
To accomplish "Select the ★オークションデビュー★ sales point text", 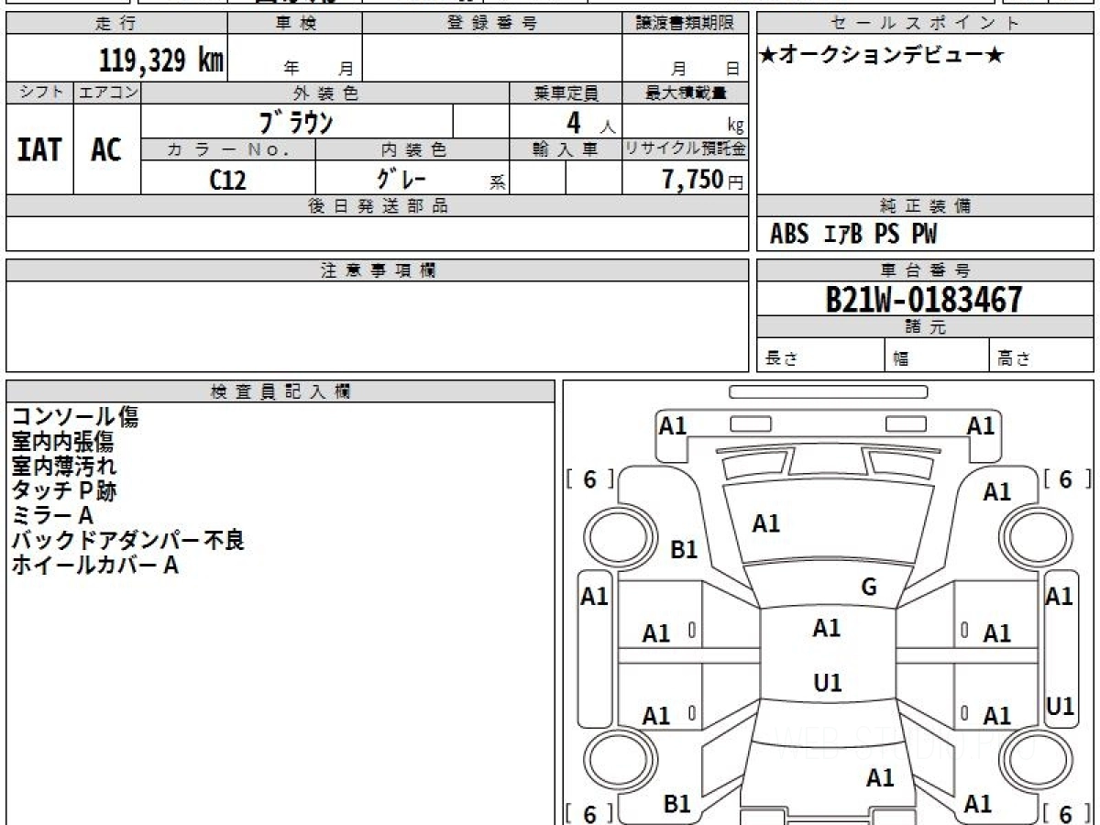I will [x=882, y=55].
